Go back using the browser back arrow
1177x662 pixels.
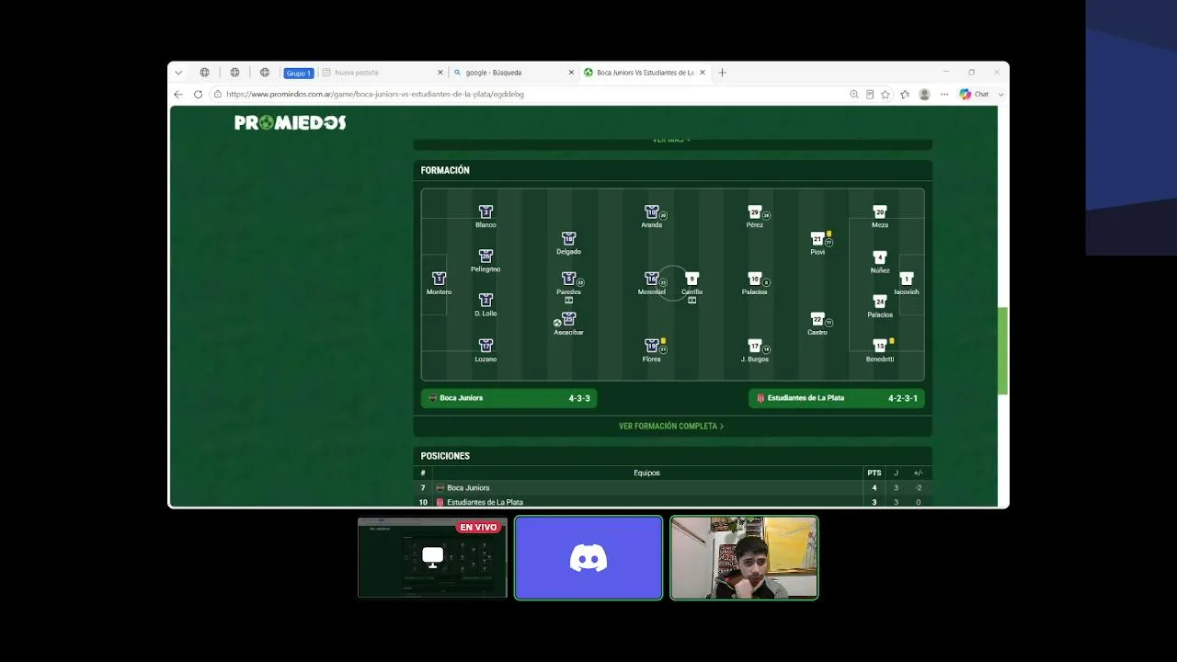[178, 94]
